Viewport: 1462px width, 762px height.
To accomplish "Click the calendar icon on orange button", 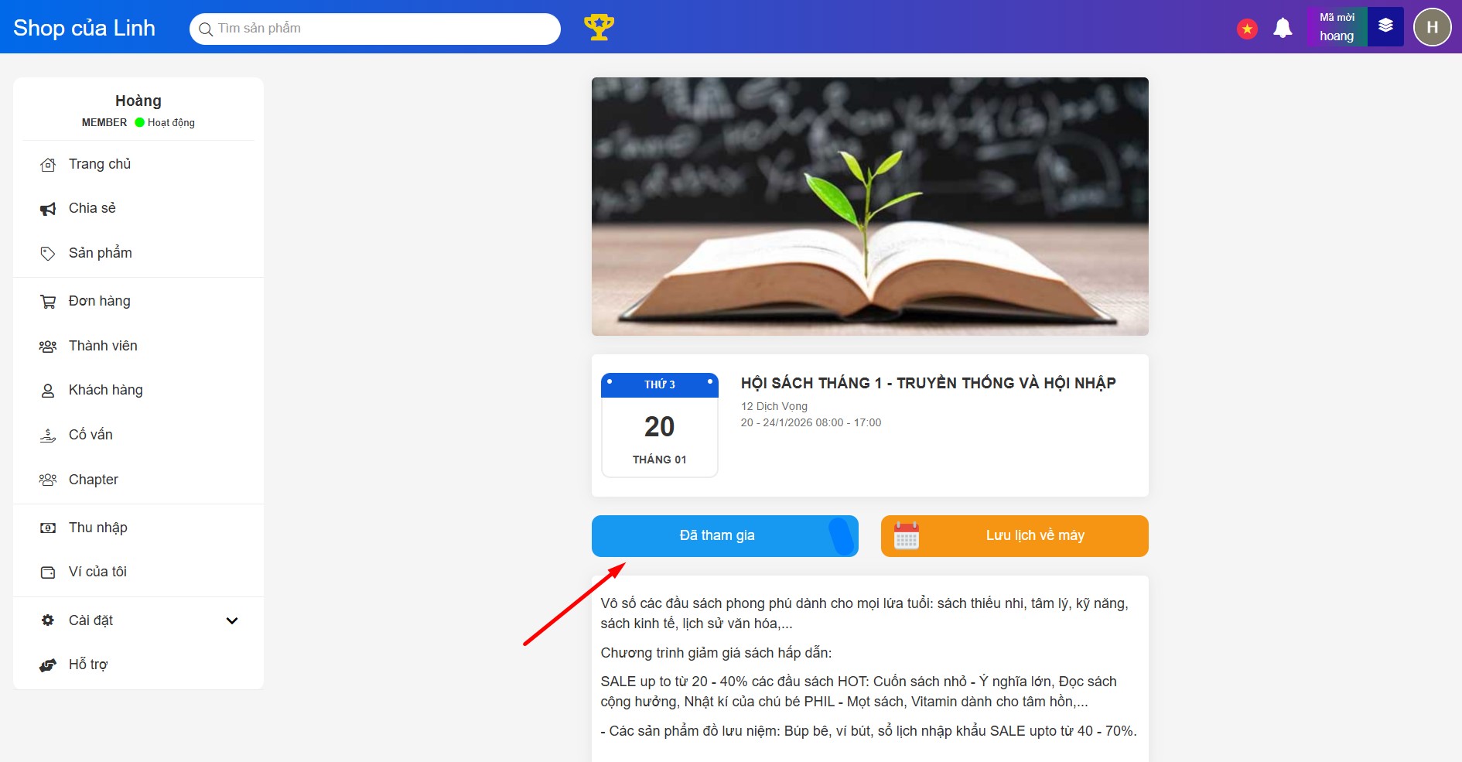I will (x=907, y=535).
